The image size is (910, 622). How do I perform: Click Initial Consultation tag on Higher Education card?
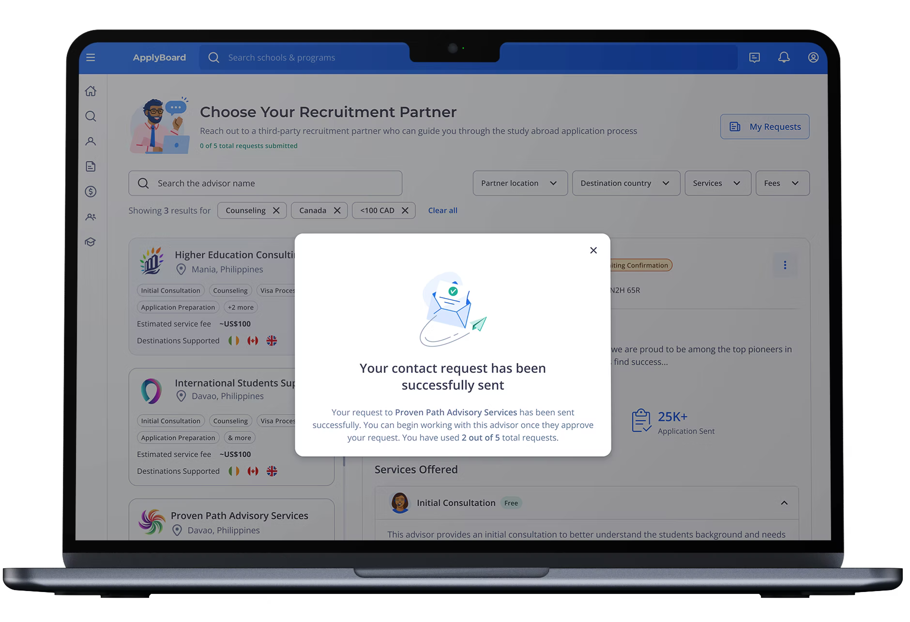170,290
